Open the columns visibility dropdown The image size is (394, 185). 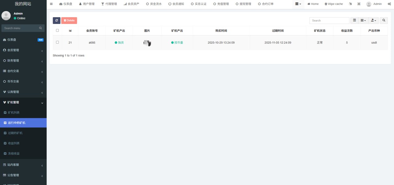(x=363, y=21)
